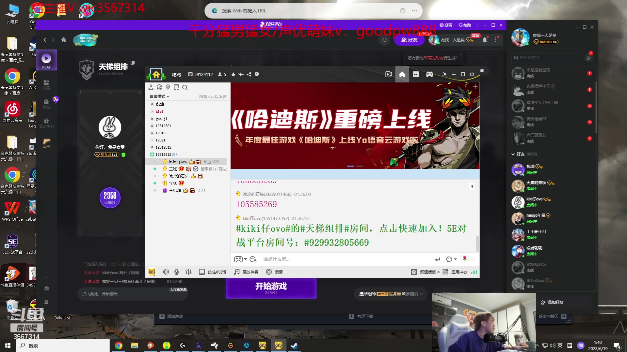Image resolution: width=627 pixels, height=352 pixels.
Task: Open Steam from the Windows taskbar
Action: coord(294,345)
